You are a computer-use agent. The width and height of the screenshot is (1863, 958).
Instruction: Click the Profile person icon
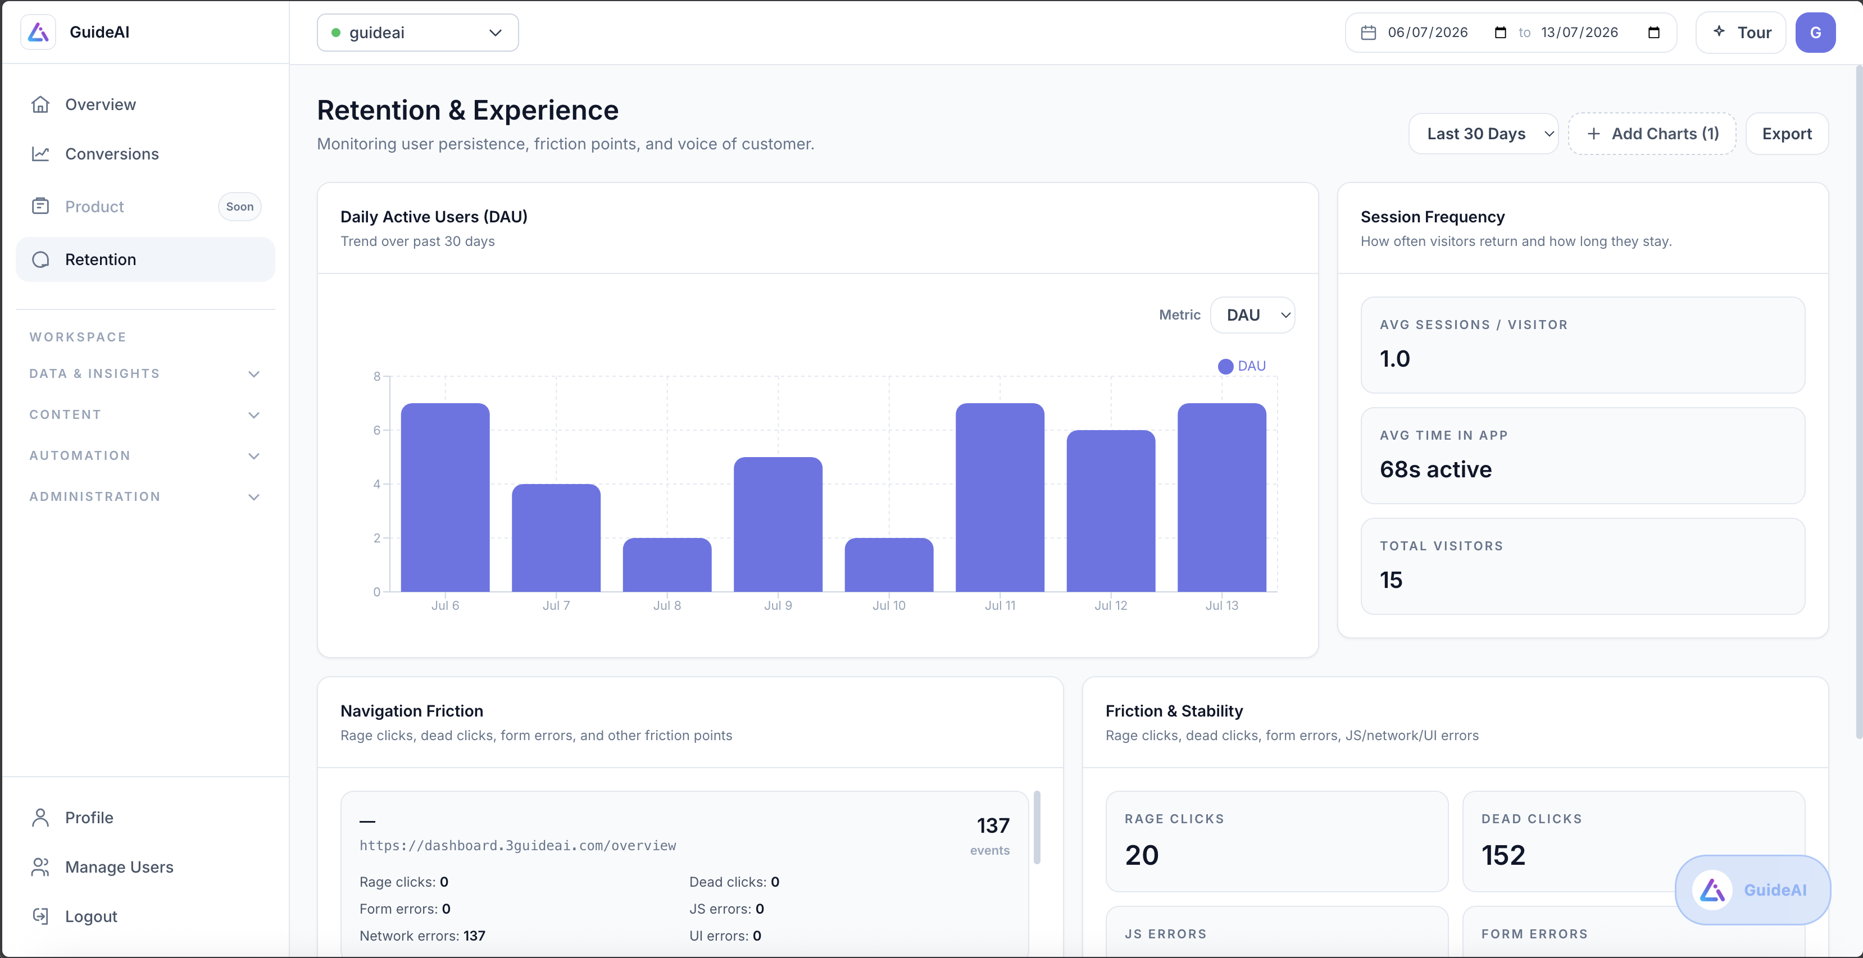(x=40, y=818)
